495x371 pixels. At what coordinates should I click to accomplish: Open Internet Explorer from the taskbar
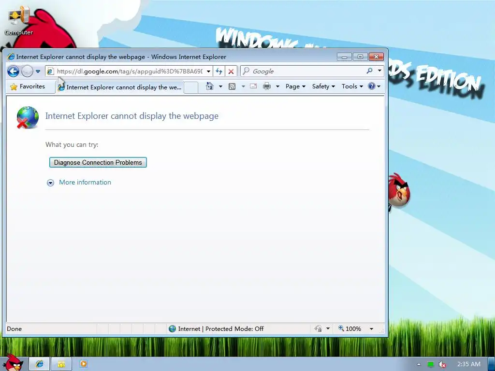[x=40, y=364]
